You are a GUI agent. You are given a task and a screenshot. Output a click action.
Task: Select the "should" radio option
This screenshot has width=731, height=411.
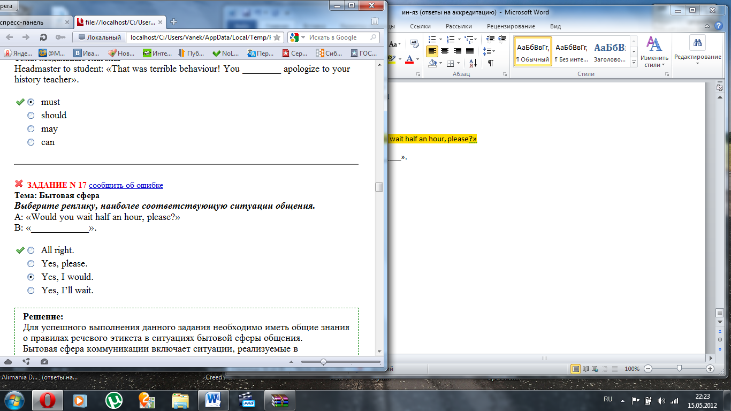click(x=31, y=115)
